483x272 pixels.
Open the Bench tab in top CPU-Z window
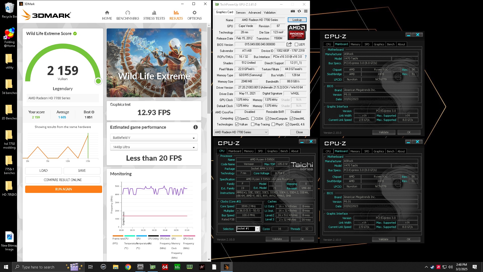coord(391,44)
